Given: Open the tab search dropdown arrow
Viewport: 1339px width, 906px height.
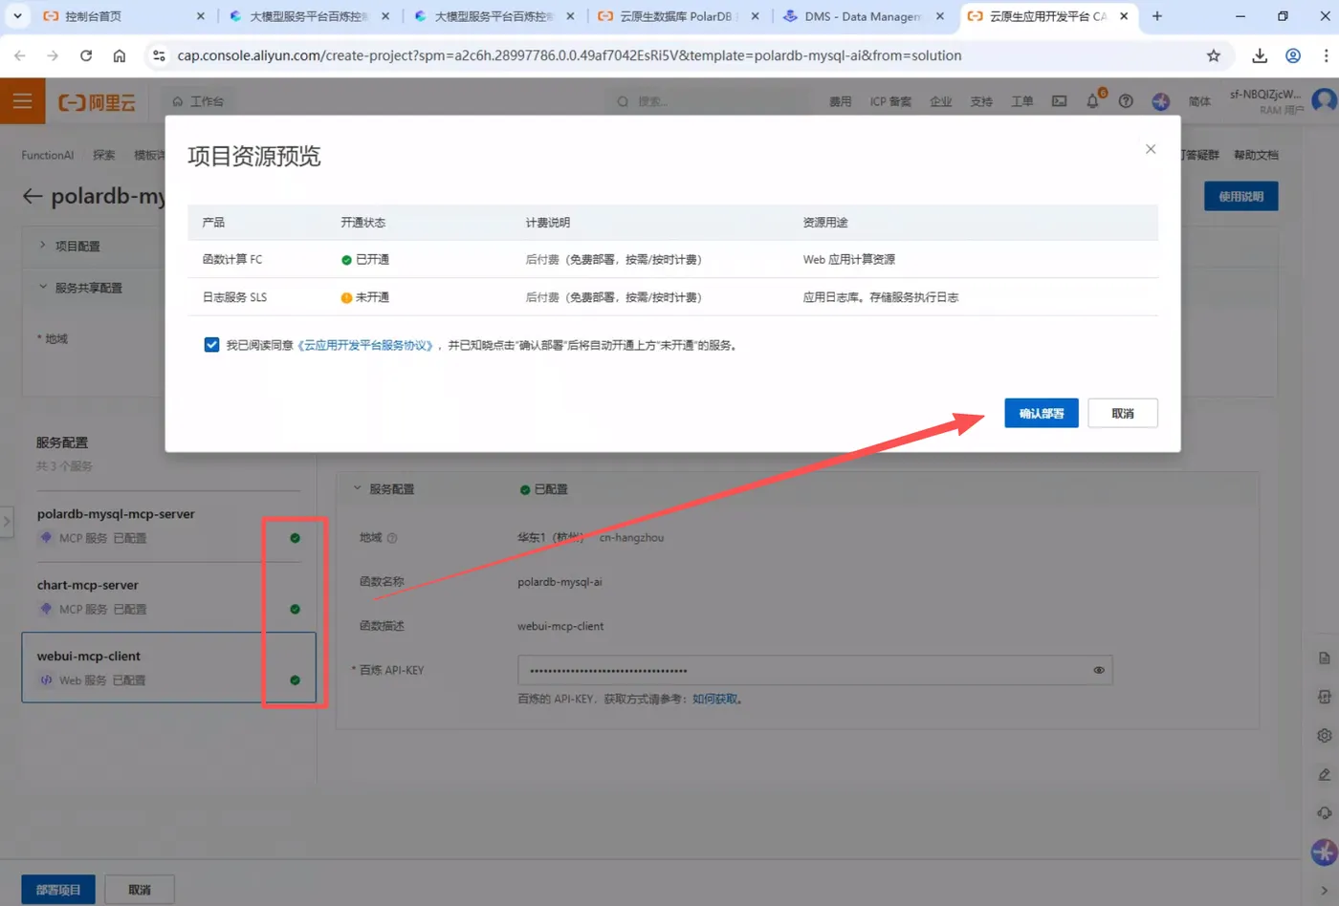Looking at the screenshot, I should [17, 16].
